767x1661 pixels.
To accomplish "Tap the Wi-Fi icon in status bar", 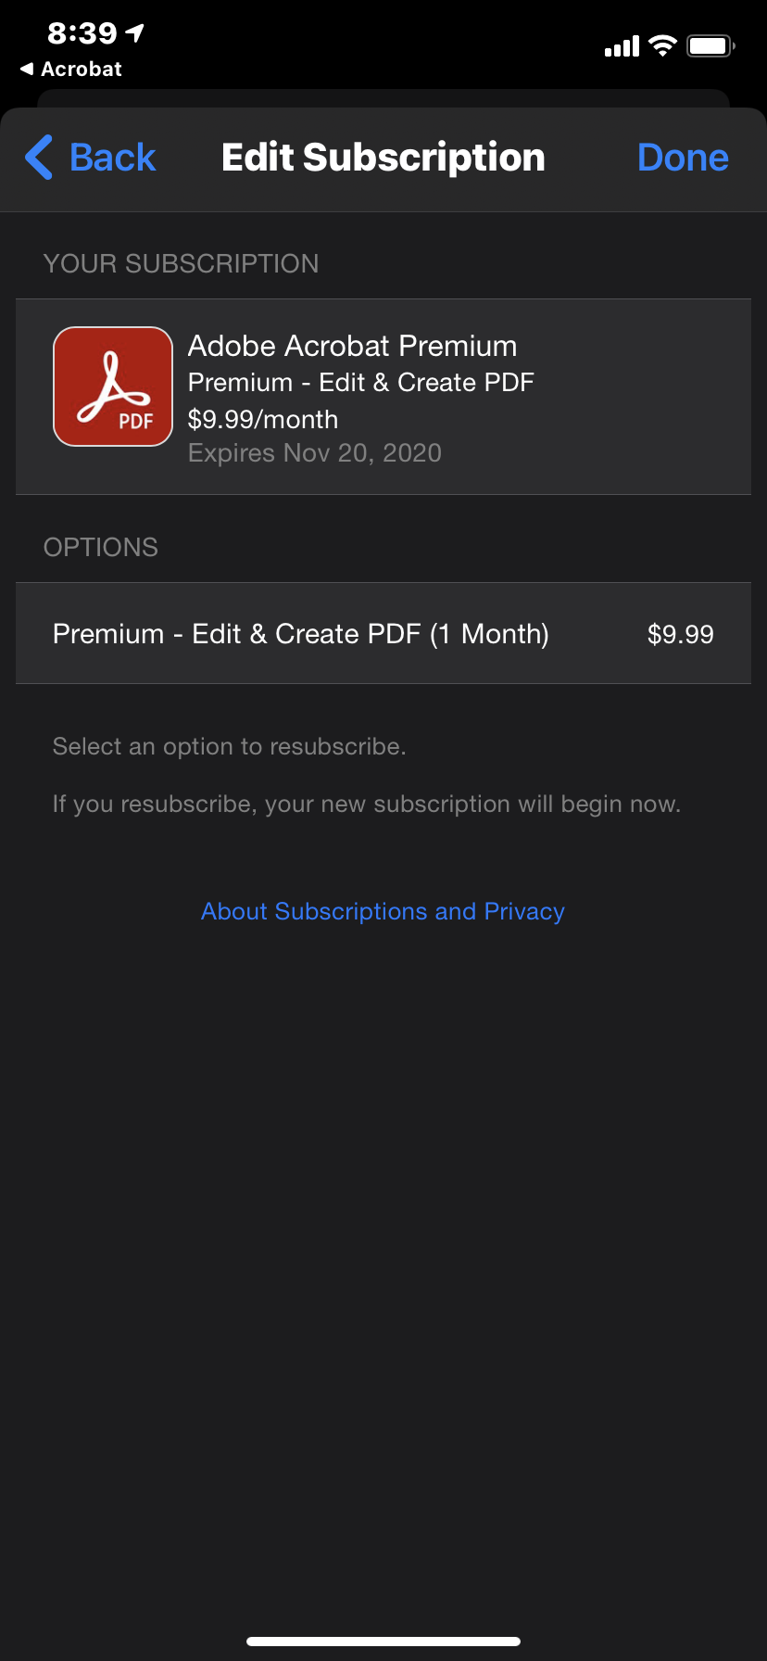I will coord(663,45).
